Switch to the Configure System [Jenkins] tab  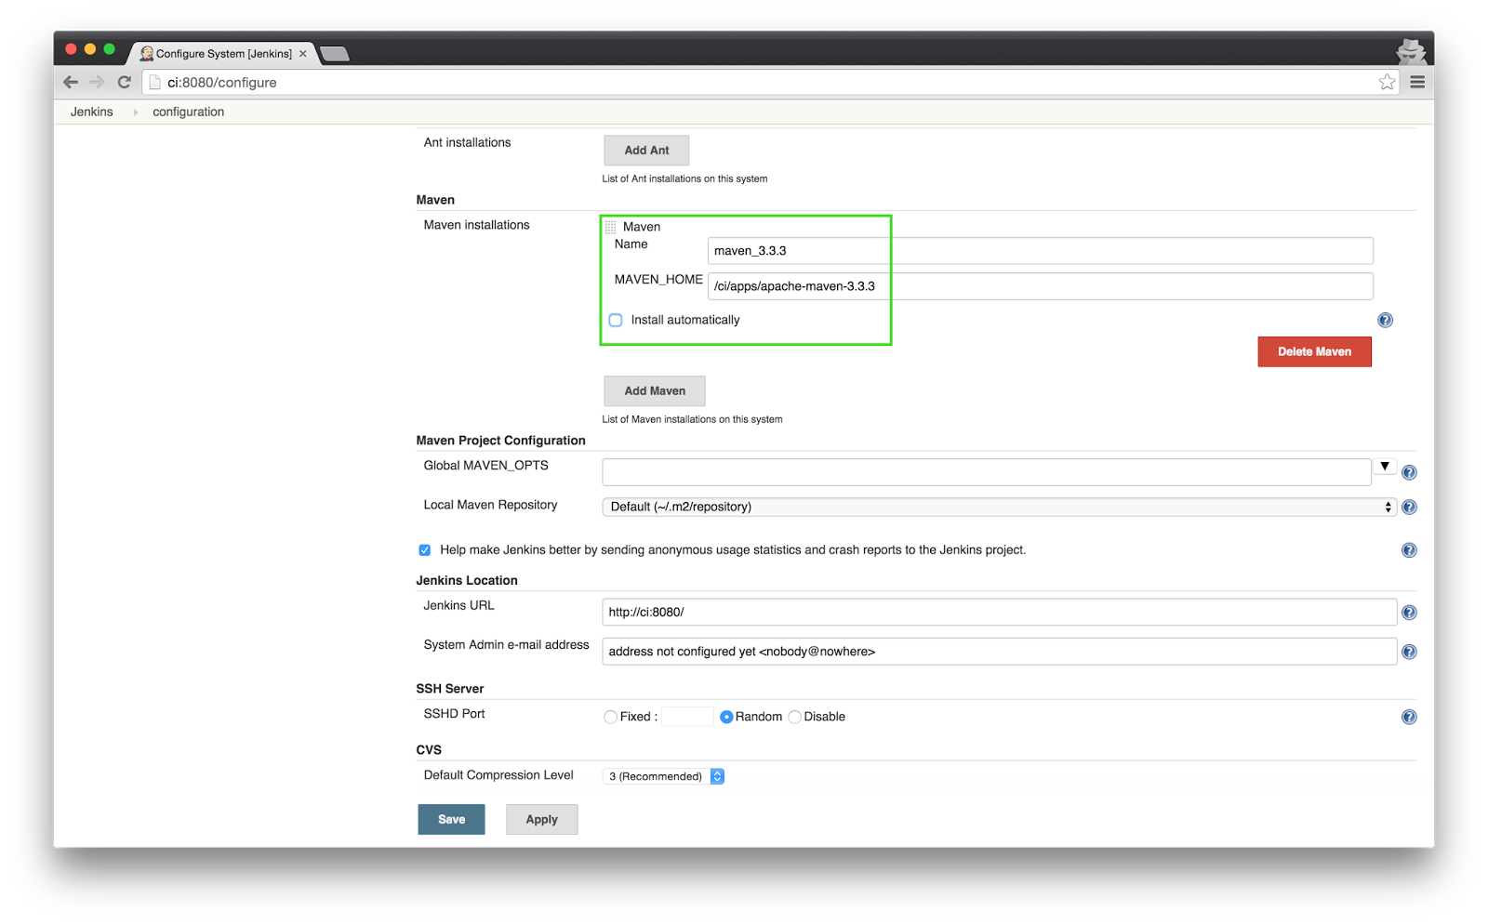click(223, 54)
